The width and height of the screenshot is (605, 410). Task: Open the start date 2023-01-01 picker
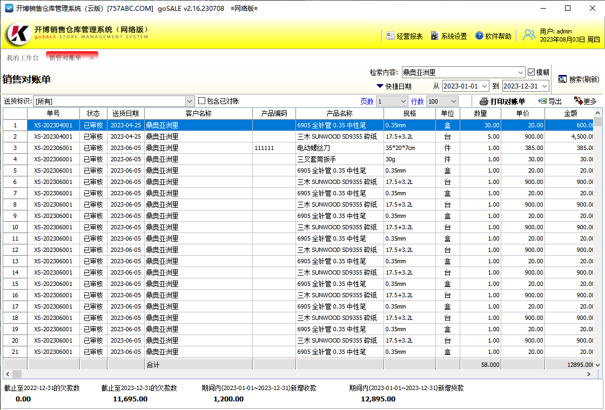pos(484,86)
